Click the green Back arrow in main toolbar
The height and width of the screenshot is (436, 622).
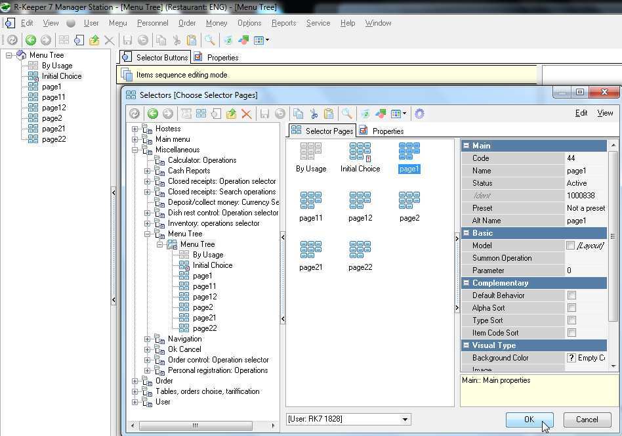pos(31,40)
